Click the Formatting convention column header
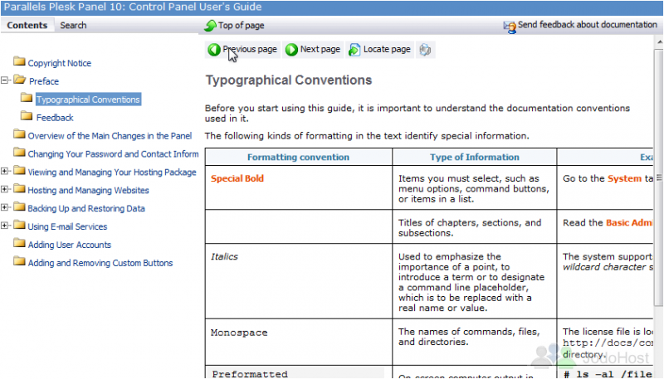Image resolution: width=664 pixels, height=379 pixels. [x=298, y=157]
